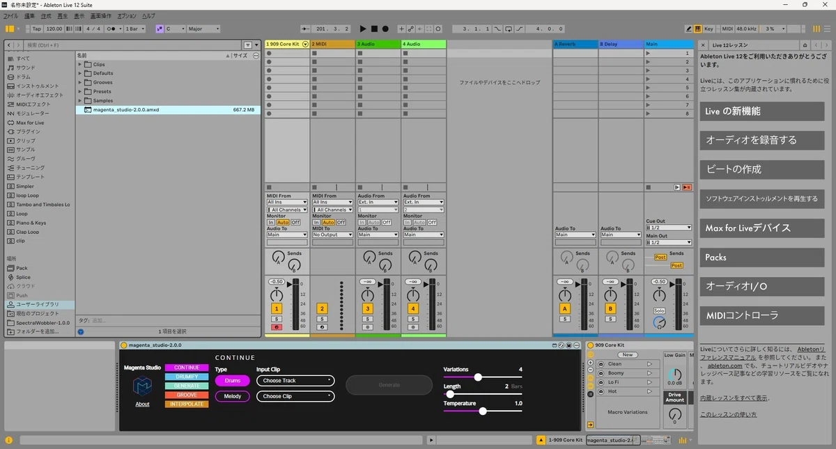Choose Drums type in Magenta Studio
The image size is (836, 449).
pyautogui.click(x=232, y=381)
